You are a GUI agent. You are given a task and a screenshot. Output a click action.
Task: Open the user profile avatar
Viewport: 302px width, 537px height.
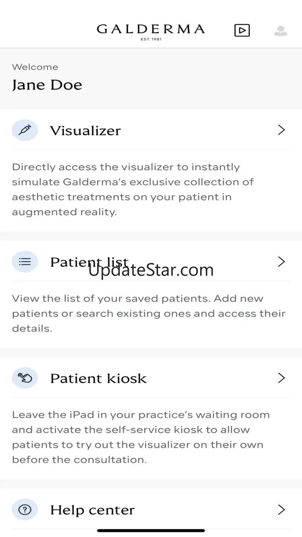point(281,31)
